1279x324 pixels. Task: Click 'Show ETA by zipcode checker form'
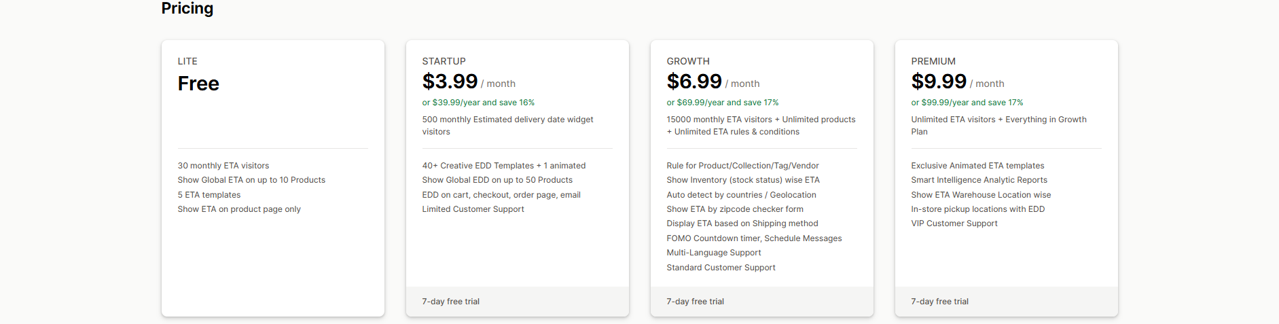coord(734,209)
